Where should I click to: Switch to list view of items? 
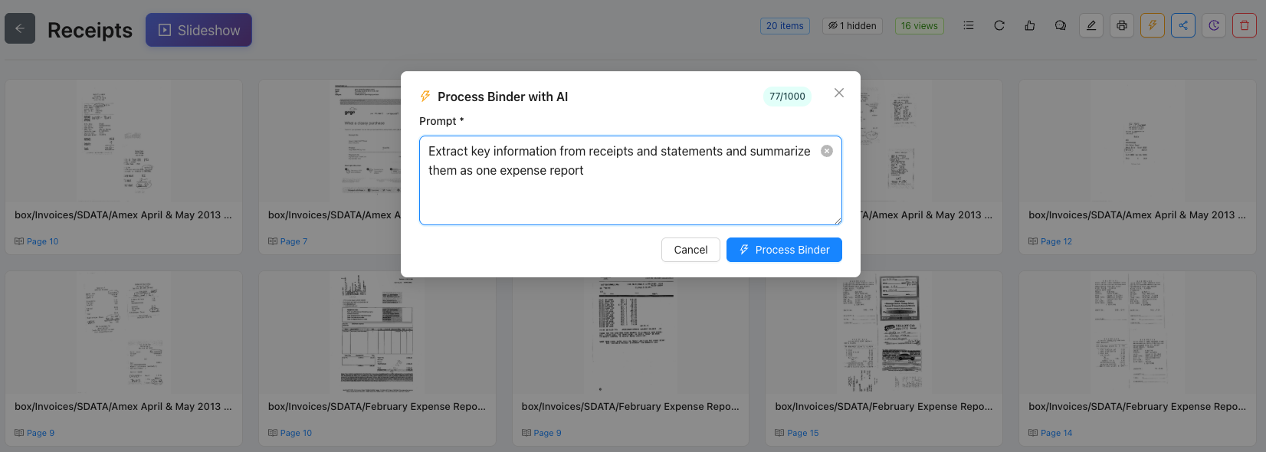pos(968,25)
